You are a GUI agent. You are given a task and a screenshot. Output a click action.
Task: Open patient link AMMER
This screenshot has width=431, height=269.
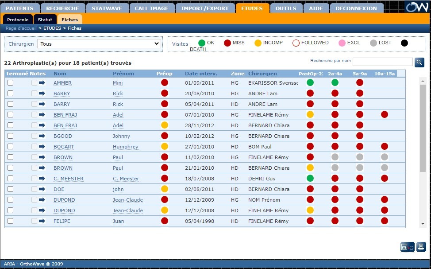(62, 83)
